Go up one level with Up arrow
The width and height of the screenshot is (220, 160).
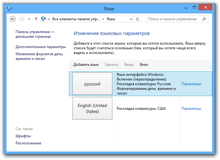tap(36, 19)
